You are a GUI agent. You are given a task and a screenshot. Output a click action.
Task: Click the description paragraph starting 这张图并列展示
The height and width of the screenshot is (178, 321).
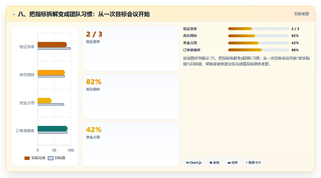point(246,61)
